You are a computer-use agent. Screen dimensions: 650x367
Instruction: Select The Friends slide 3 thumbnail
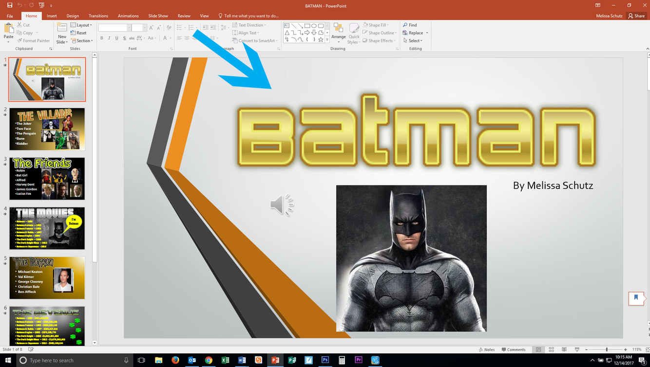pyautogui.click(x=47, y=179)
